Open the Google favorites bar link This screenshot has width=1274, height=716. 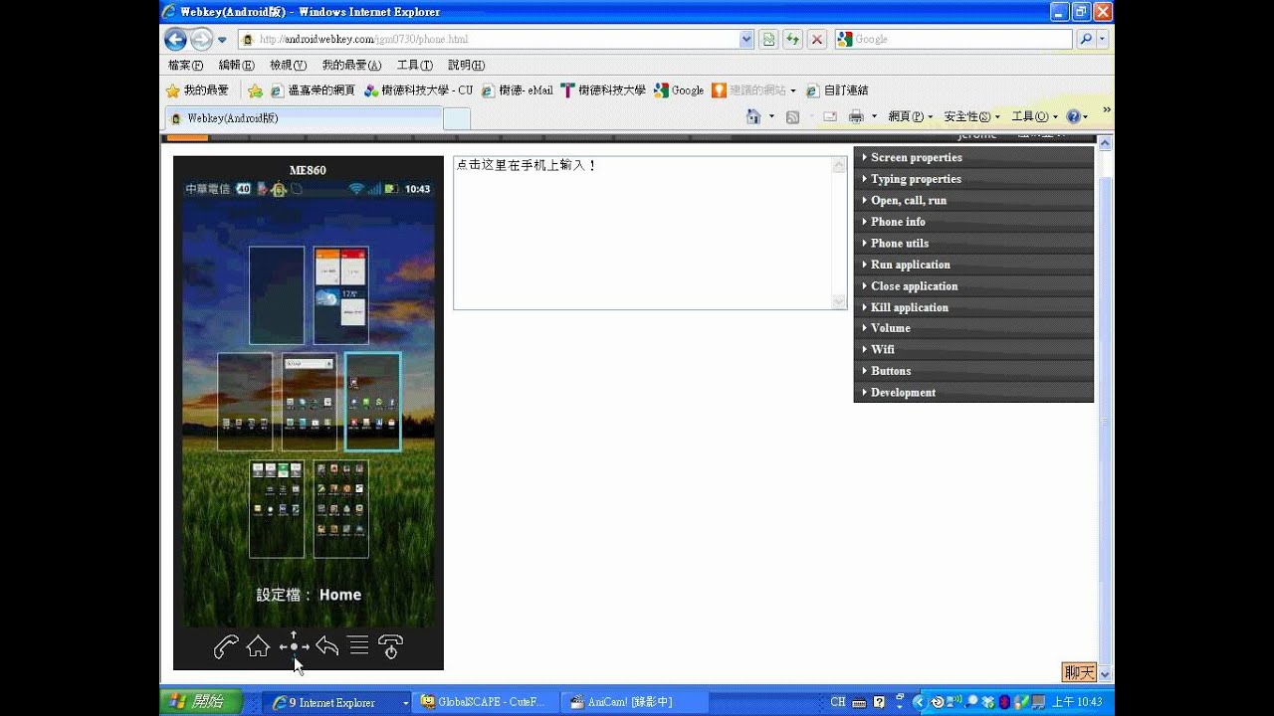pyautogui.click(x=679, y=90)
